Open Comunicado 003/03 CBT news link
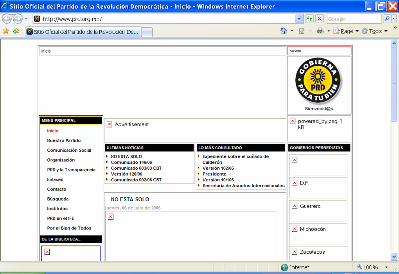Screen dimensions: 399x274 pos(136,168)
